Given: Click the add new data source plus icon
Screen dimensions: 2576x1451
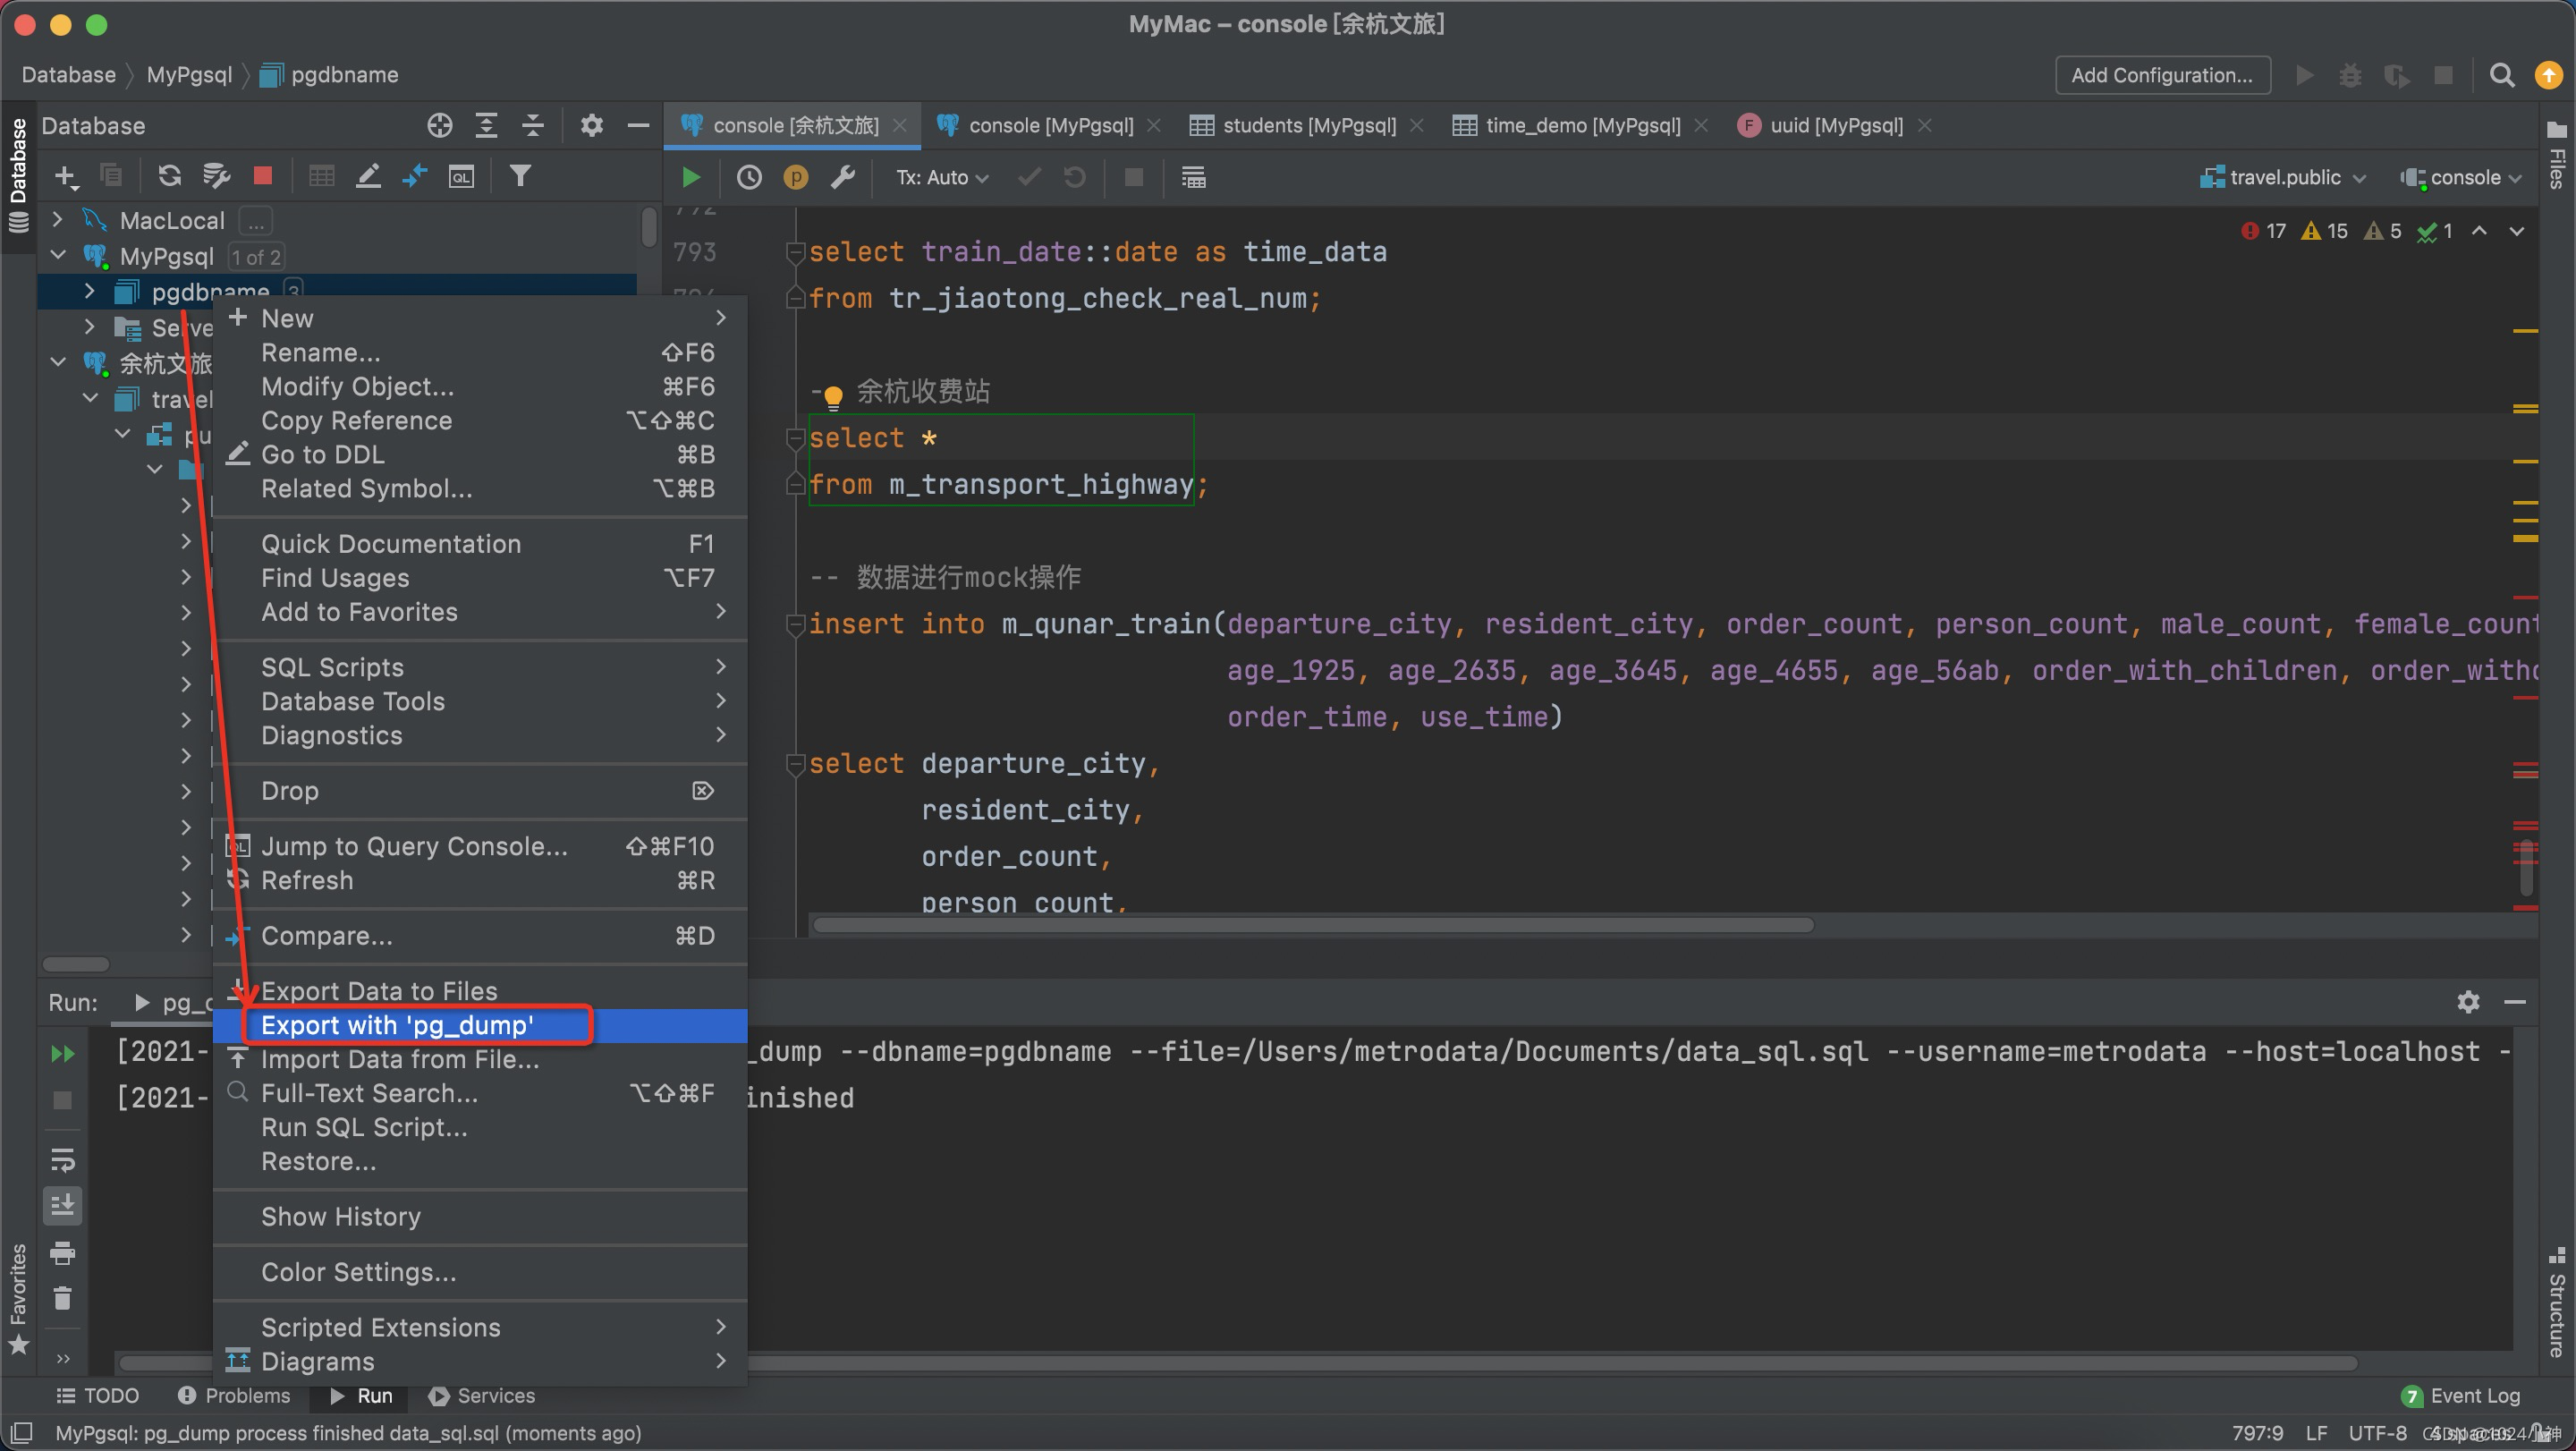Looking at the screenshot, I should [x=66, y=177].
